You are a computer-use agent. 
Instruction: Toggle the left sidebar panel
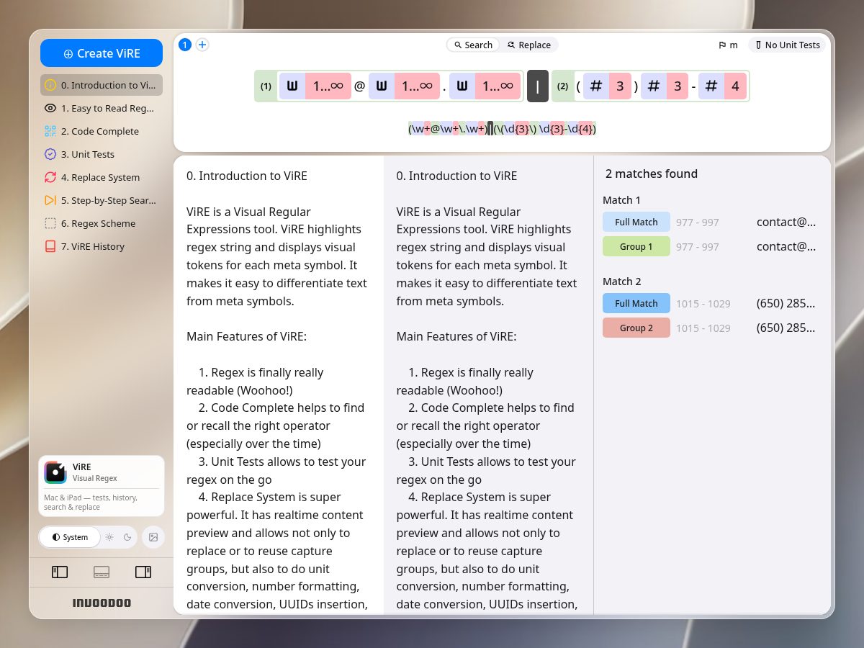(60, 572)
